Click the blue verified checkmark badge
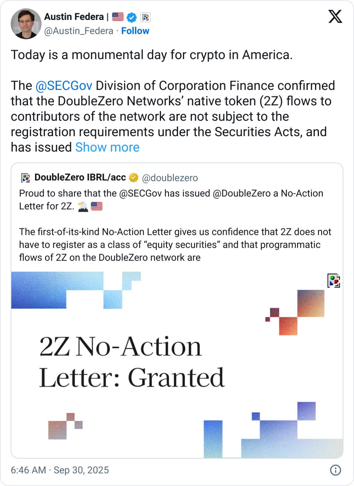The image size is (354, 486). coord(131,17)
